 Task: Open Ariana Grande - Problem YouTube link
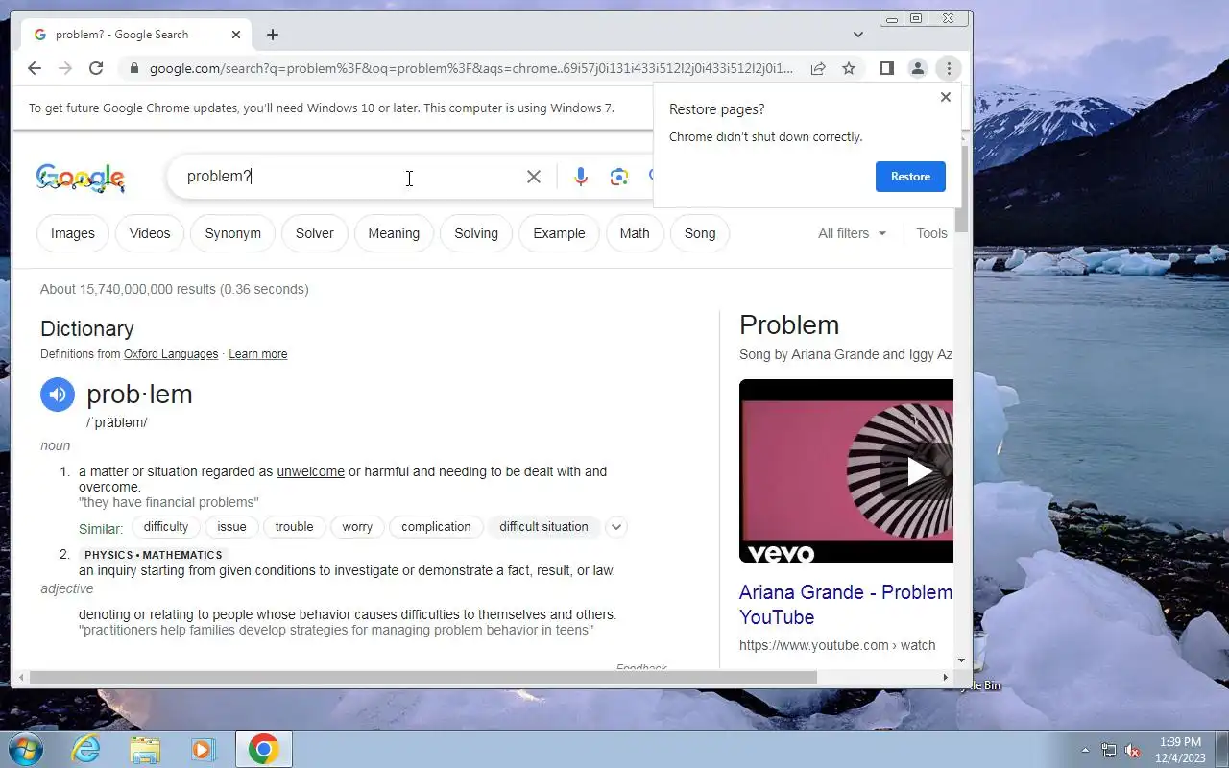click(x=846, y=605)
